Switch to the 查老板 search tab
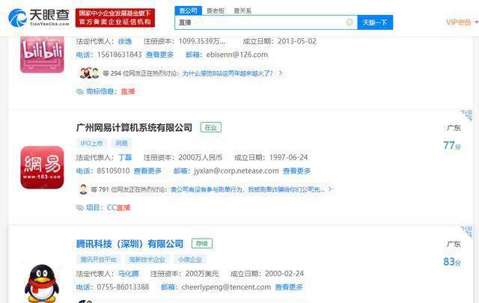Image resolution: width=479 pixels, height=303 pixels. click(215, 10)
